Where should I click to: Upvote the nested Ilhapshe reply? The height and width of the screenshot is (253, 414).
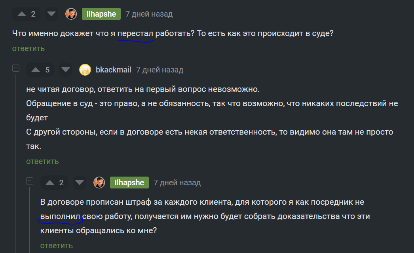pyautogui.click(x=50, y=183)
